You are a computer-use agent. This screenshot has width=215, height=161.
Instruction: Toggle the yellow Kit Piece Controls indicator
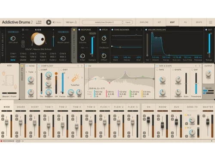click(x=74, y=30)
